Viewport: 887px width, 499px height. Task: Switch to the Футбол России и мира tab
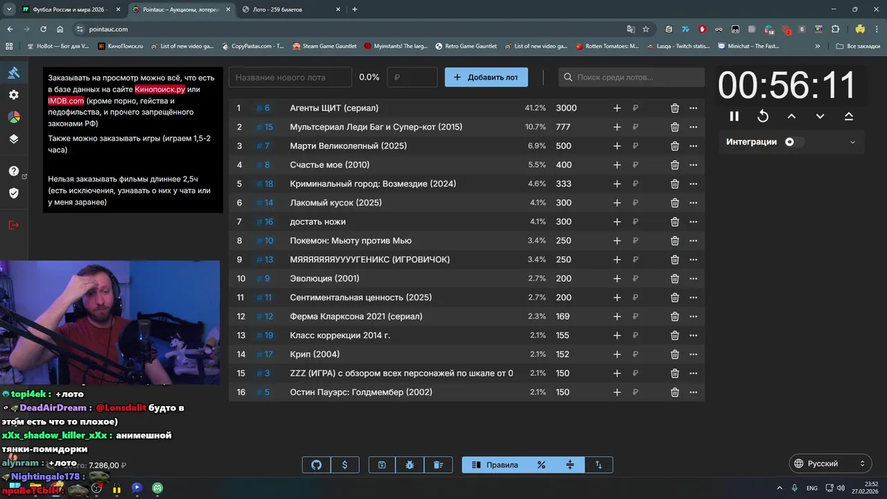pos(70,10)
